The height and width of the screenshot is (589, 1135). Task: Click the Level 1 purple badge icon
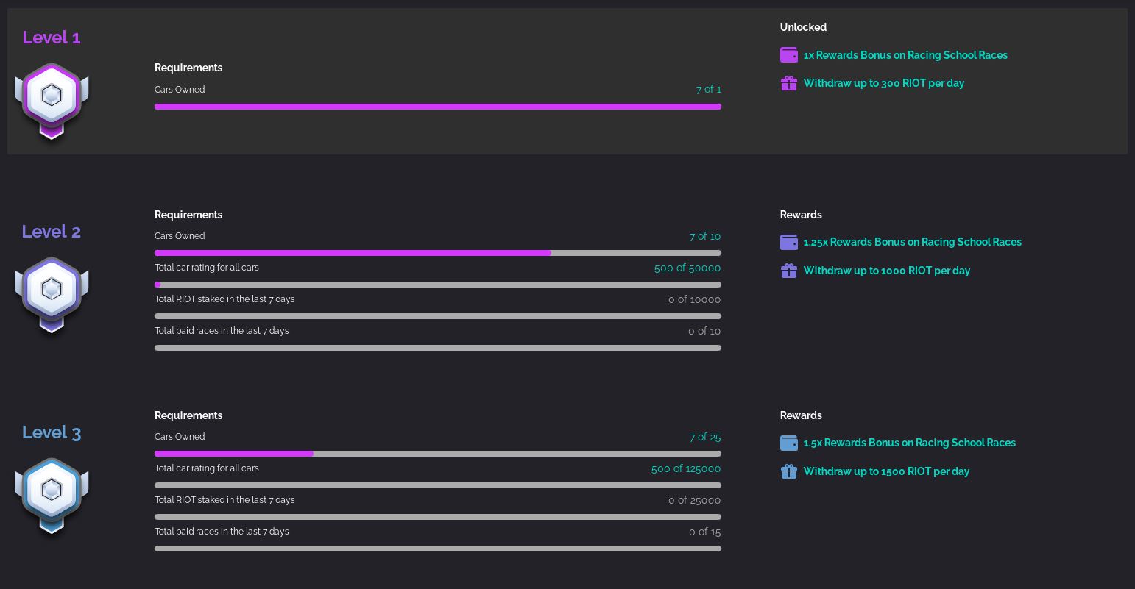click(x=52, y=101)
